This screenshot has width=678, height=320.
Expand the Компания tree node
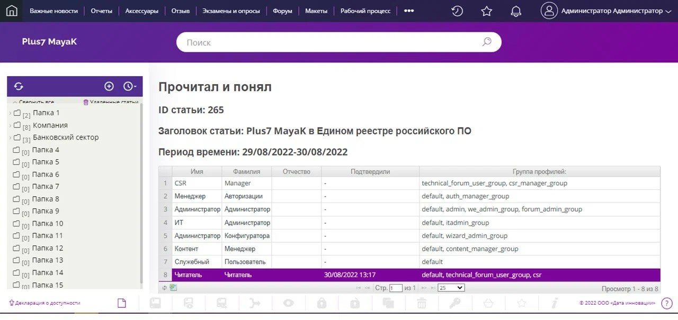point(10,125)
